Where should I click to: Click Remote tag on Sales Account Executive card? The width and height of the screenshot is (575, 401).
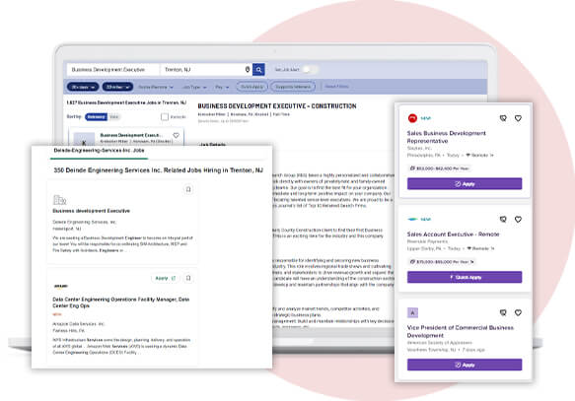480,248
